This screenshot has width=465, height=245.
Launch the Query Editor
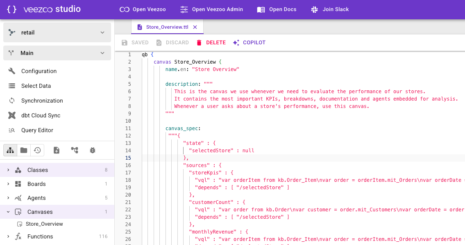pos(37,130)
